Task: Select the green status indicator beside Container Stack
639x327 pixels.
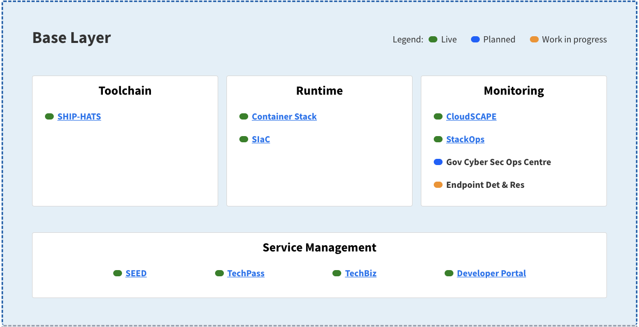Action: [x=244, y=116]
